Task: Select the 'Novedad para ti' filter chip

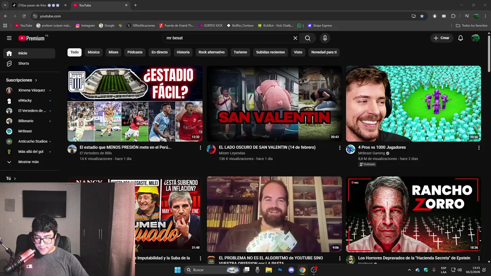Action: [x=324, y=52]
